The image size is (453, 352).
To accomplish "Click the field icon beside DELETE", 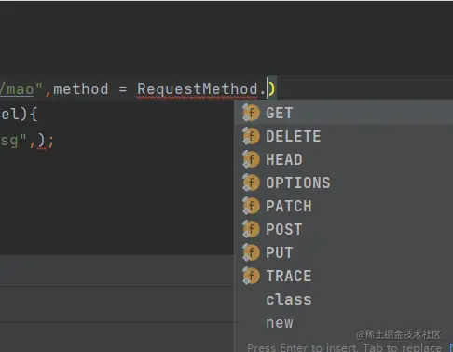I will (251, 136).
